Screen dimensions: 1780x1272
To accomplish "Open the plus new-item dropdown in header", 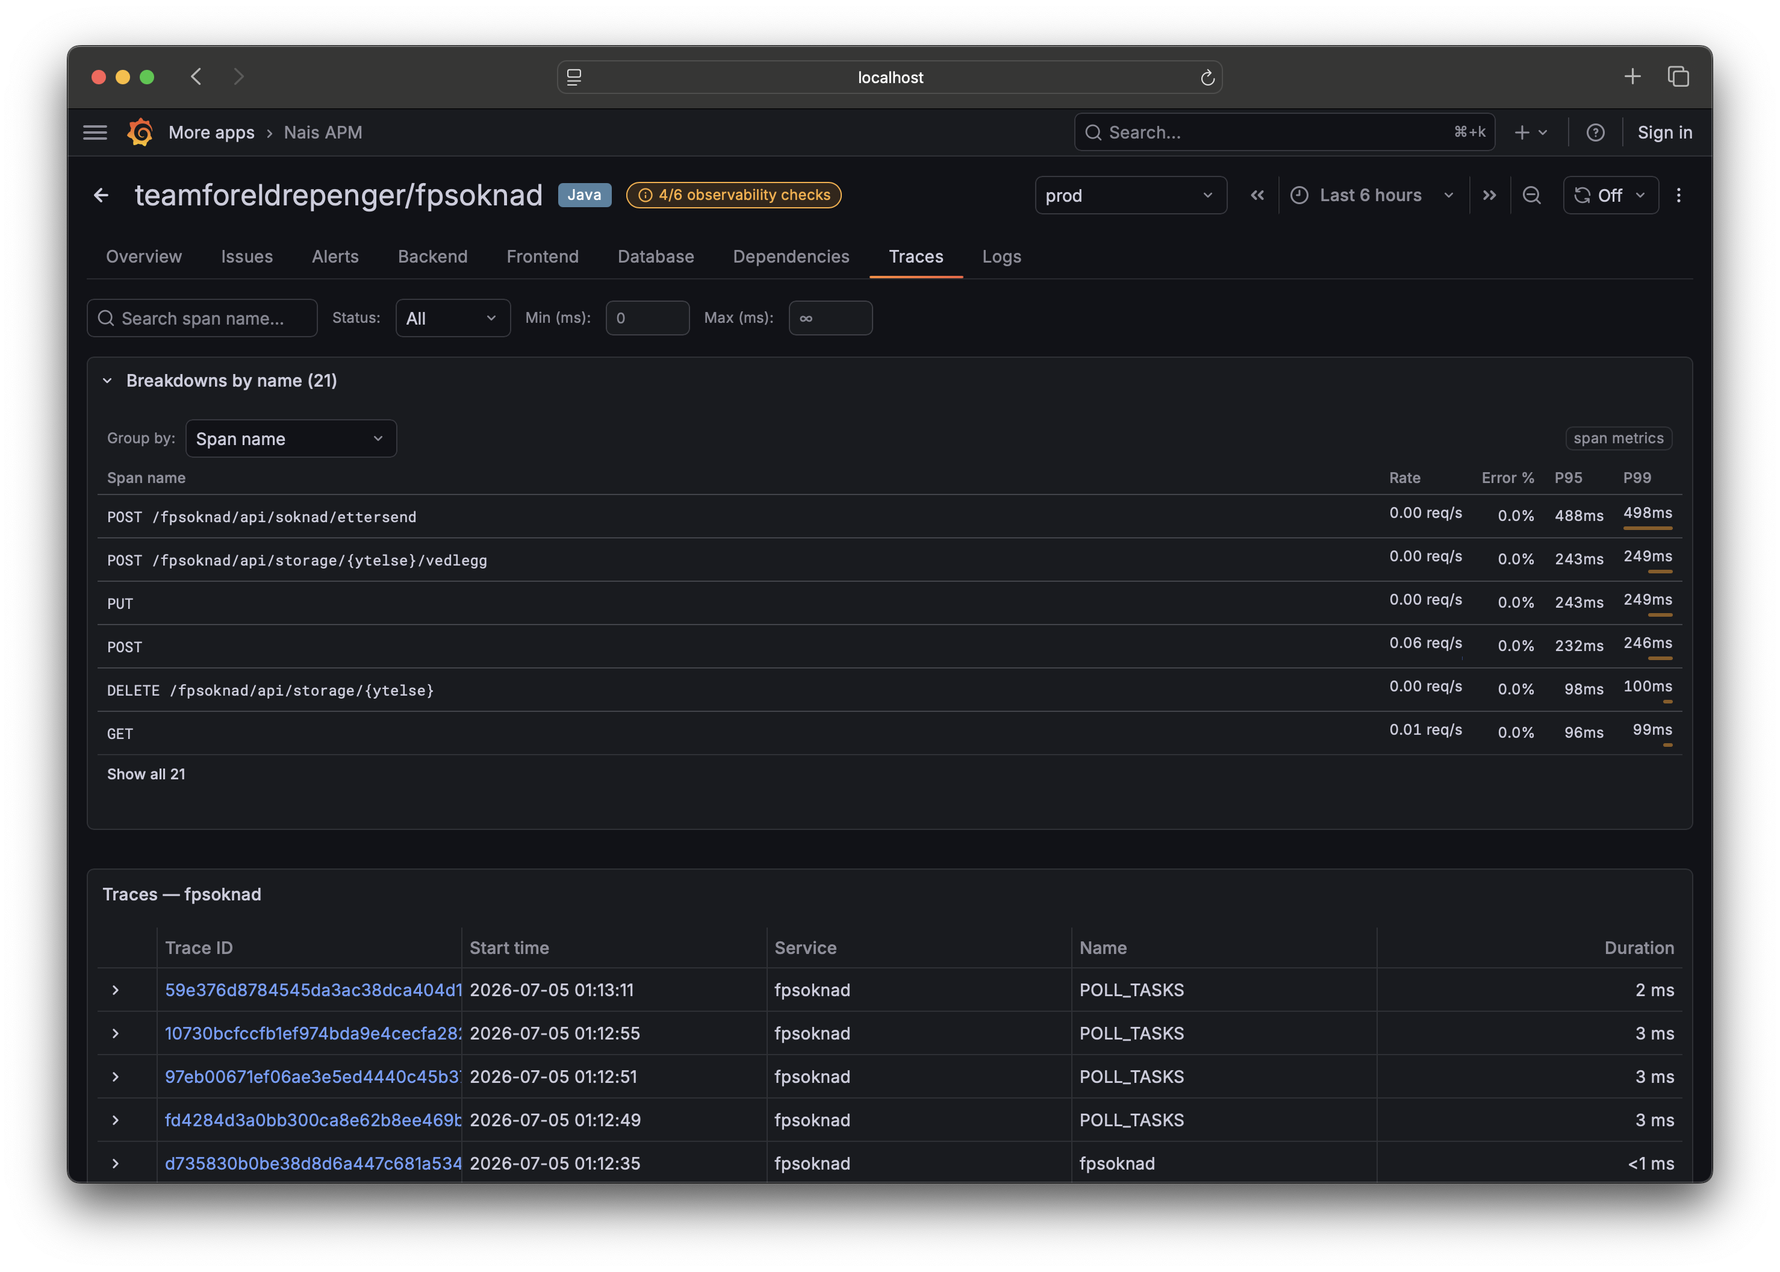I will pyautogui.click(x=1530, y=132).
